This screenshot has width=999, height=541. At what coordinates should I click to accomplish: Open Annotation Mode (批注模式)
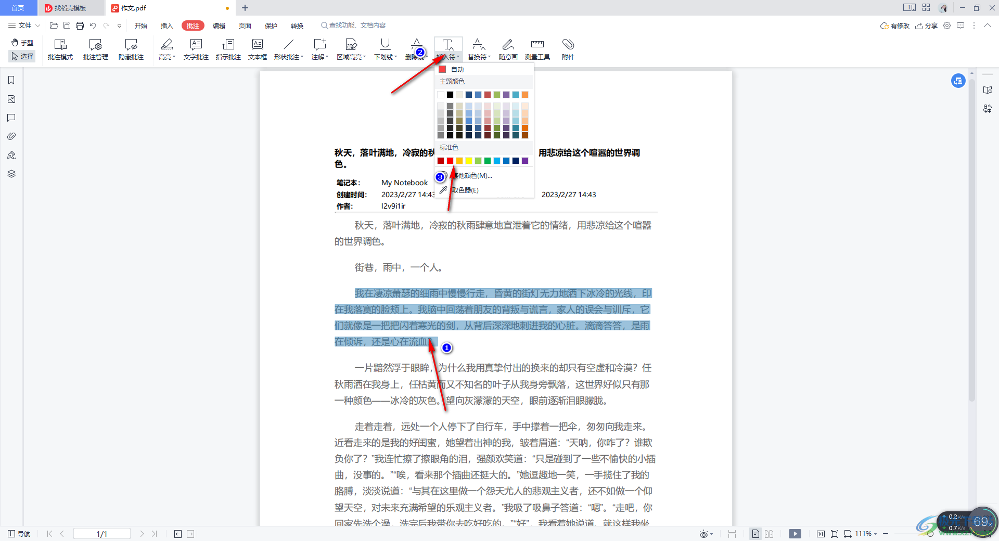click(60, 49)
